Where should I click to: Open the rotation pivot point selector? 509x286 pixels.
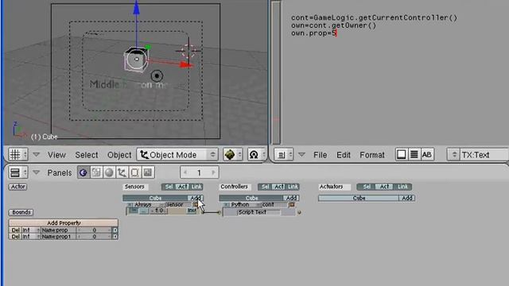257,155
